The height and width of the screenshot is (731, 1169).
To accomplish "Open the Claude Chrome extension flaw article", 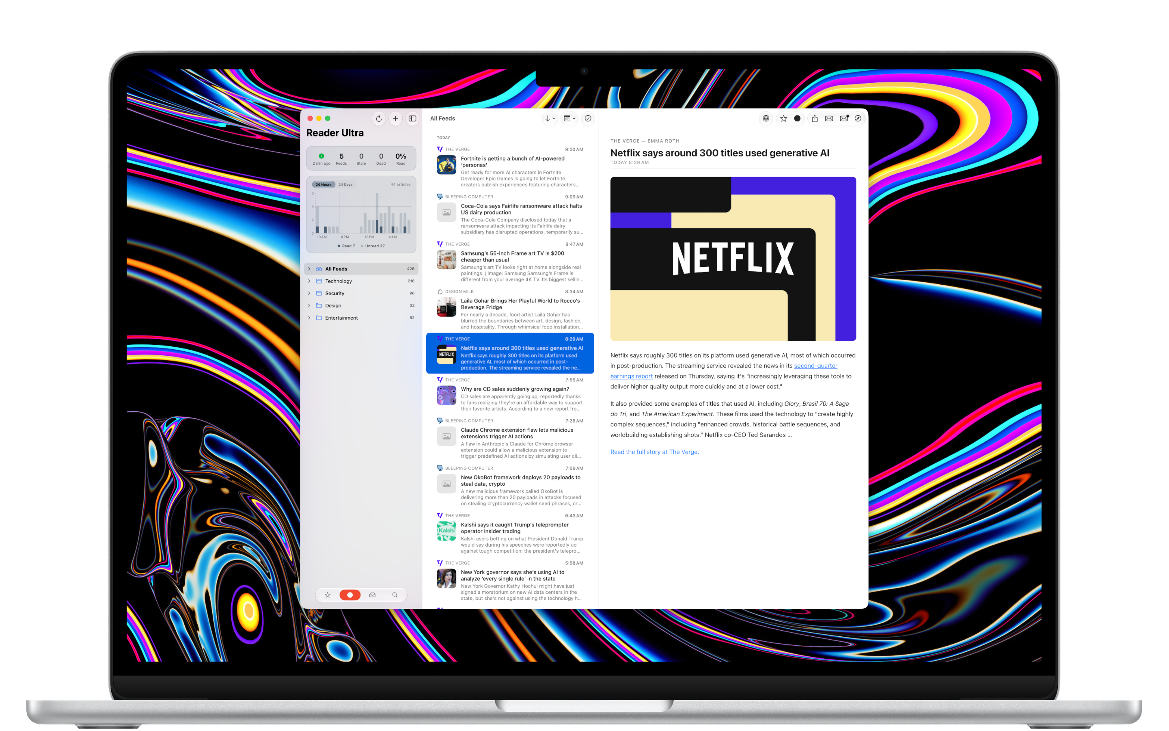I will pos(510,439).
